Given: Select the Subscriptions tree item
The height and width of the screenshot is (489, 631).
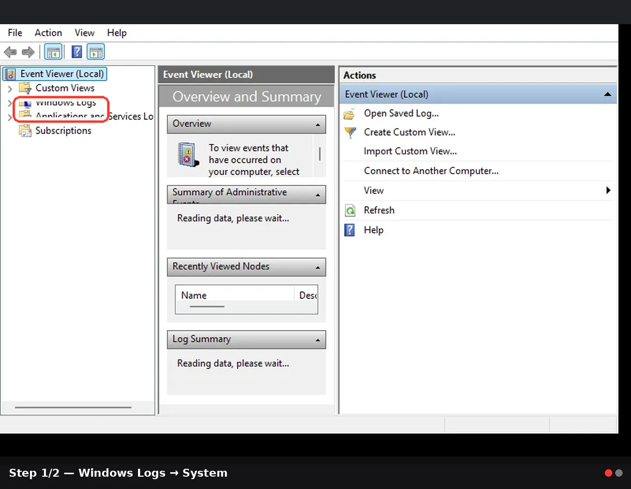Looking at the screenshot, I should [63, 131].
